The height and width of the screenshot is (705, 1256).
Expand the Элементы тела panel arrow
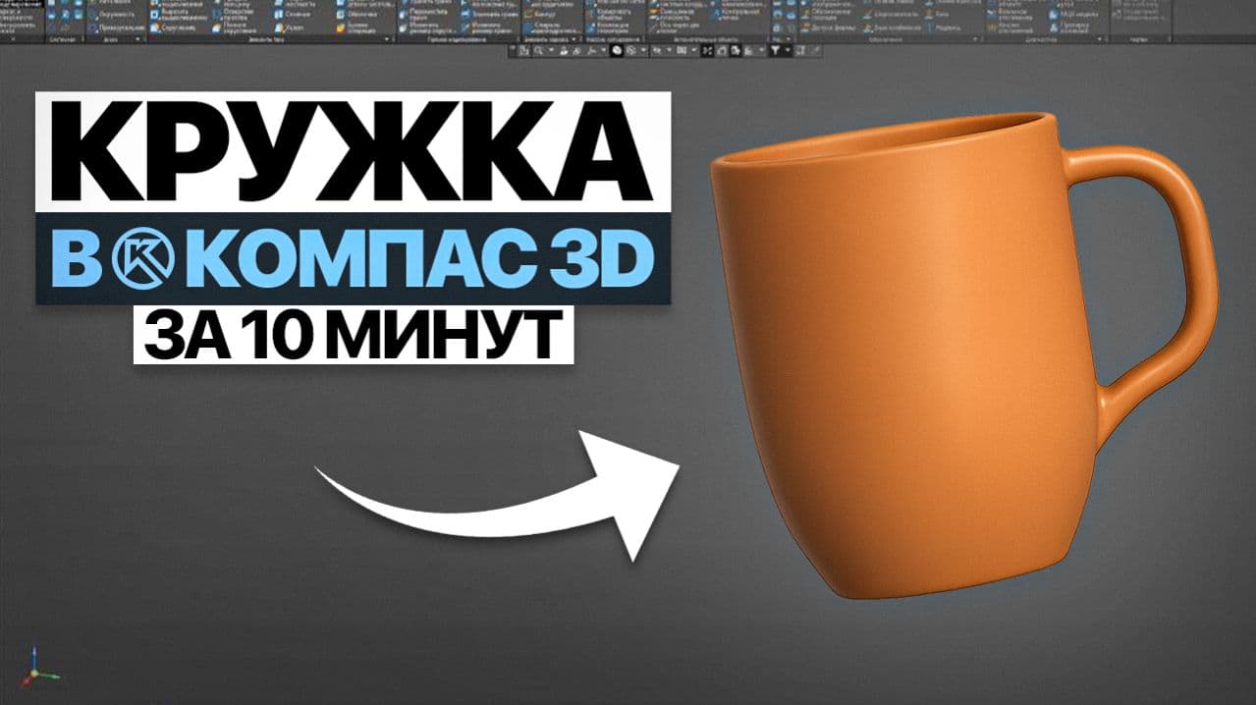coord(386,38)
